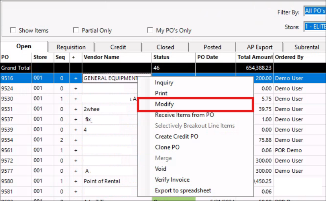Expand the plus sign on PO 9516
This screenshot has width=326, height=201.
[76, 78]
